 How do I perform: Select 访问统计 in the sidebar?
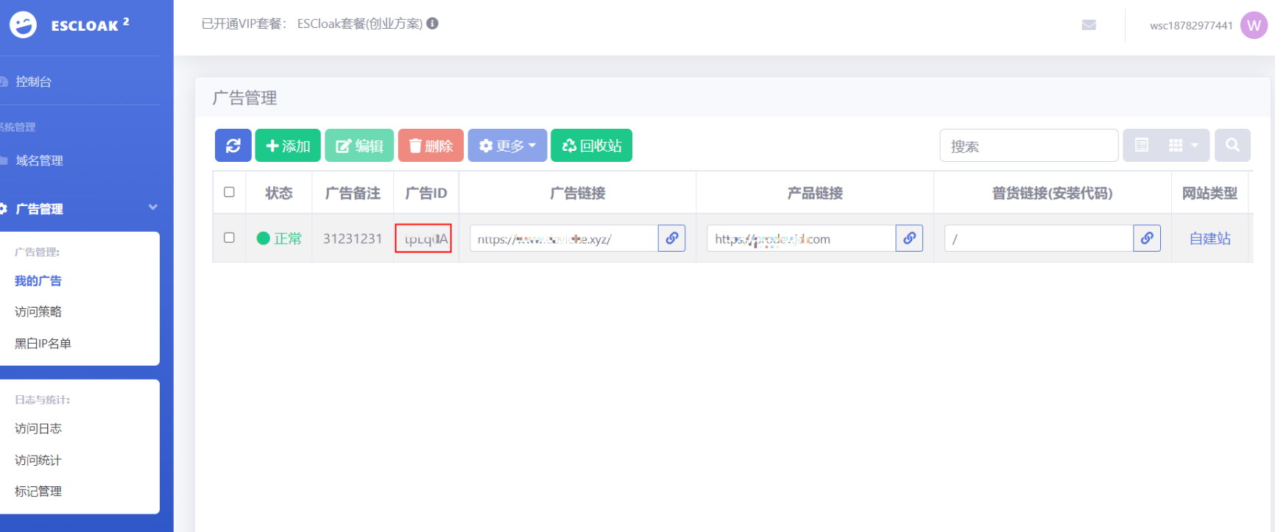[x=38, y=460]
